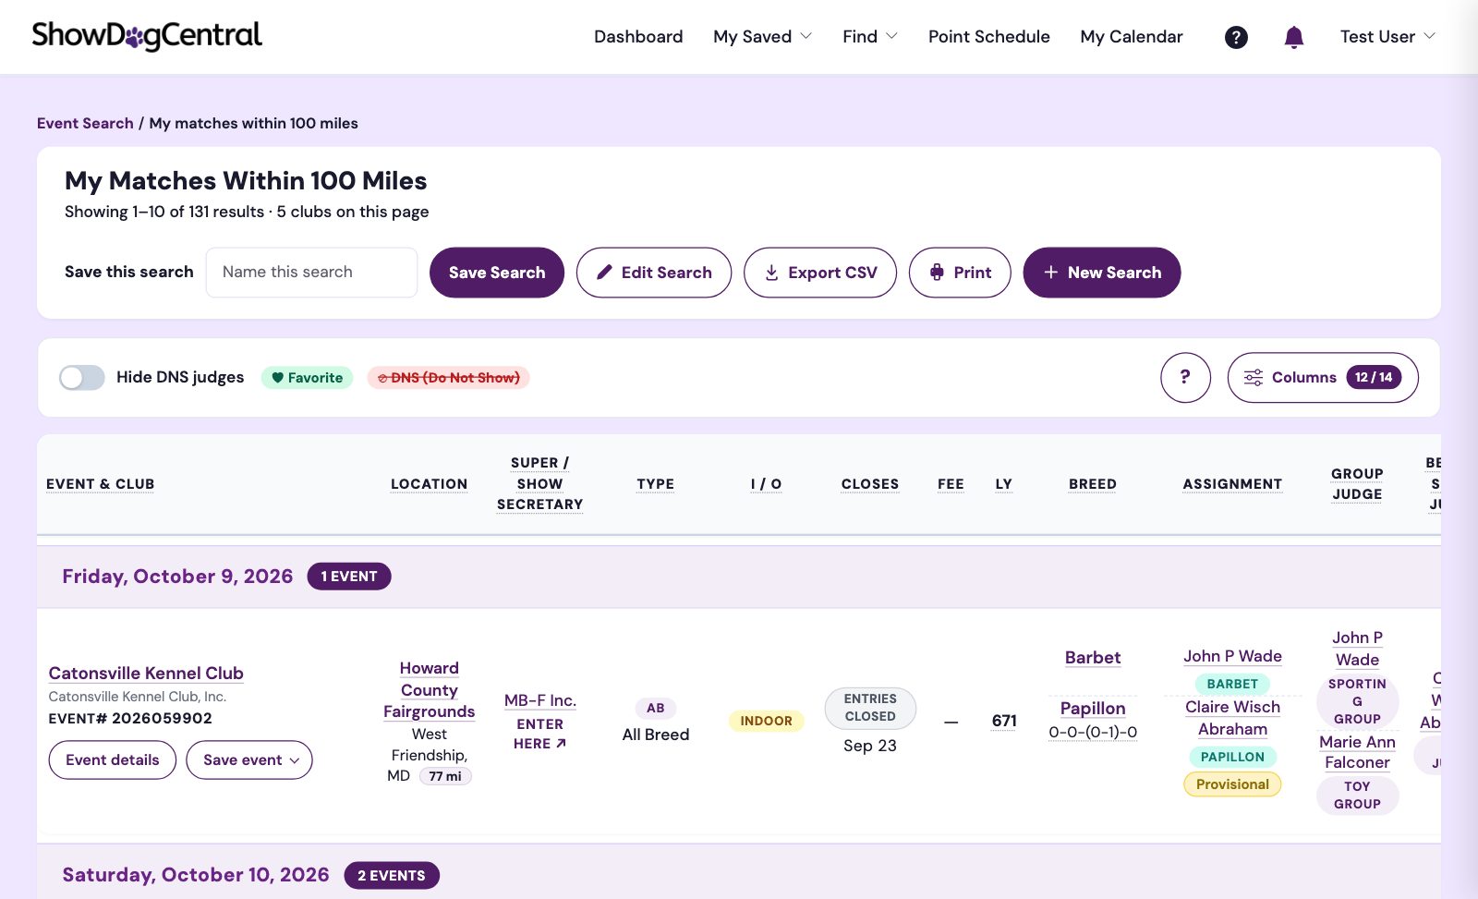Click the BREED column header
Screen dimensions: 1478x899
click(x=1093, y=484)
